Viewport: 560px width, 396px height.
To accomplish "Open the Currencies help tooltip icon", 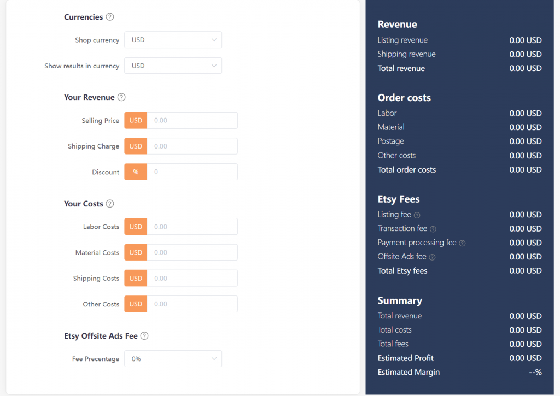I will 109,17.
